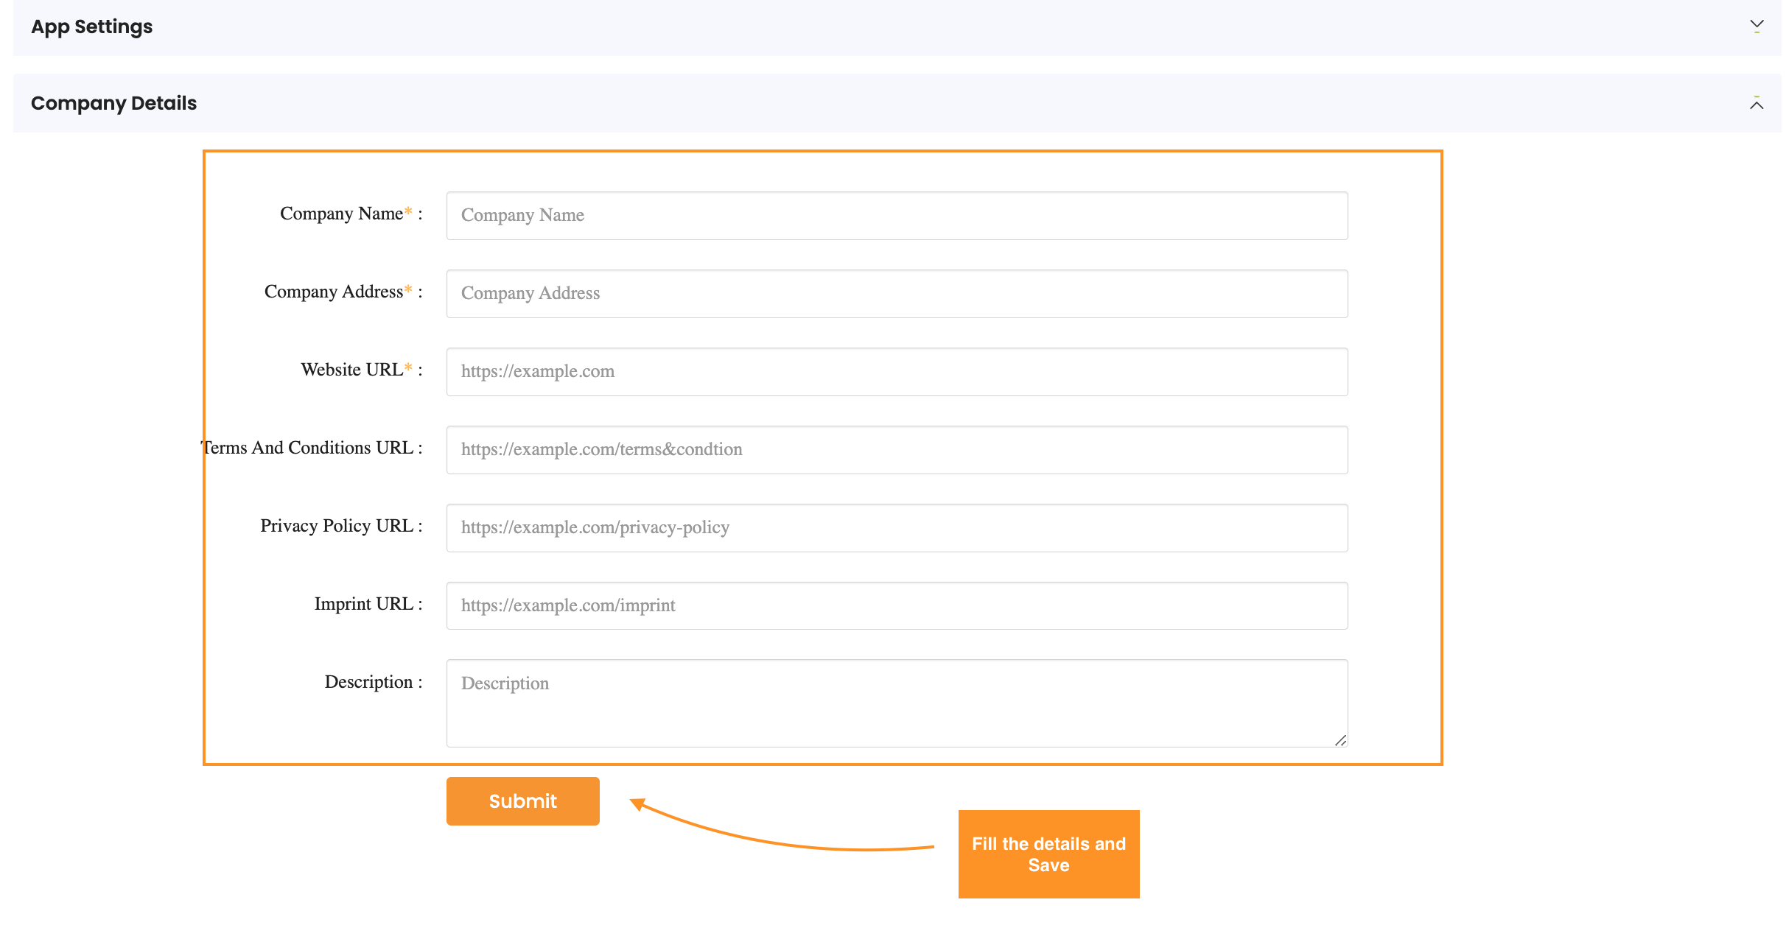The width and height of the screenshot is (1786, 950).
Task: Focus the Company Name input field
Action: [897, 216]
